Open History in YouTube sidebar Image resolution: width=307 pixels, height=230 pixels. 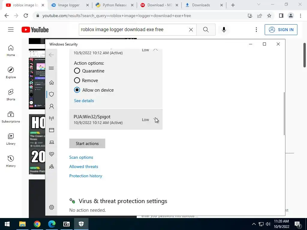click(x=11, y=161)
